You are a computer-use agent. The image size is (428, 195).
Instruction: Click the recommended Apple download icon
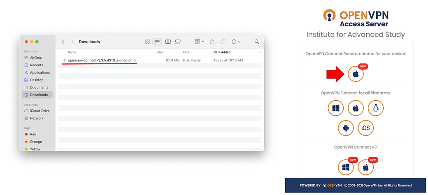(356, 74)
